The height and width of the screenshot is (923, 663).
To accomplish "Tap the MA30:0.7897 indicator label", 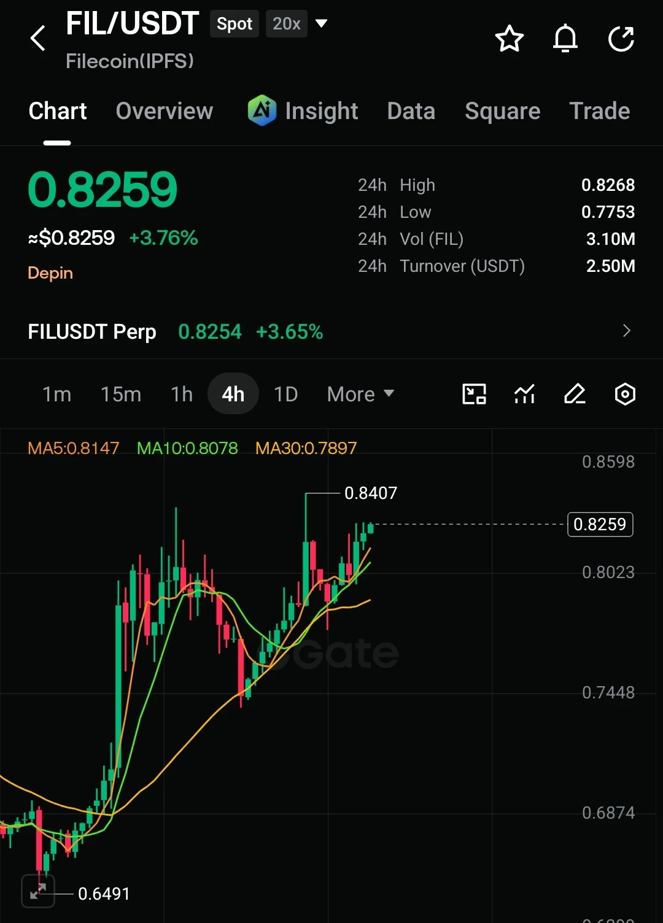I will tap(306, 448).
